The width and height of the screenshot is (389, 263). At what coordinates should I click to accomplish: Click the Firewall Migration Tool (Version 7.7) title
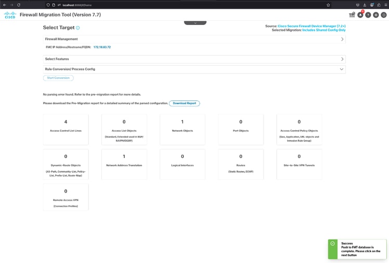(60, 15)
